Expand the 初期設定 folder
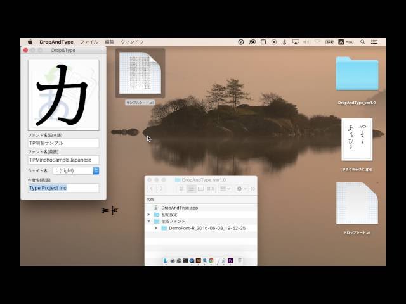The width and height of the screenshot is (406, 304). (148, 215)
